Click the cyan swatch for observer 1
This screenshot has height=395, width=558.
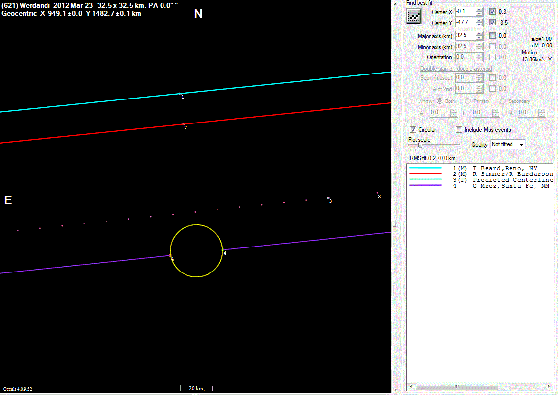(x=425, y=168)
